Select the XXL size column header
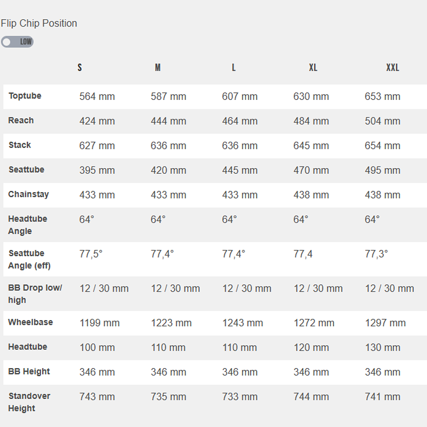Image resolution: width=427 pixels, height=427 pixels. click(x=392, y=67)
